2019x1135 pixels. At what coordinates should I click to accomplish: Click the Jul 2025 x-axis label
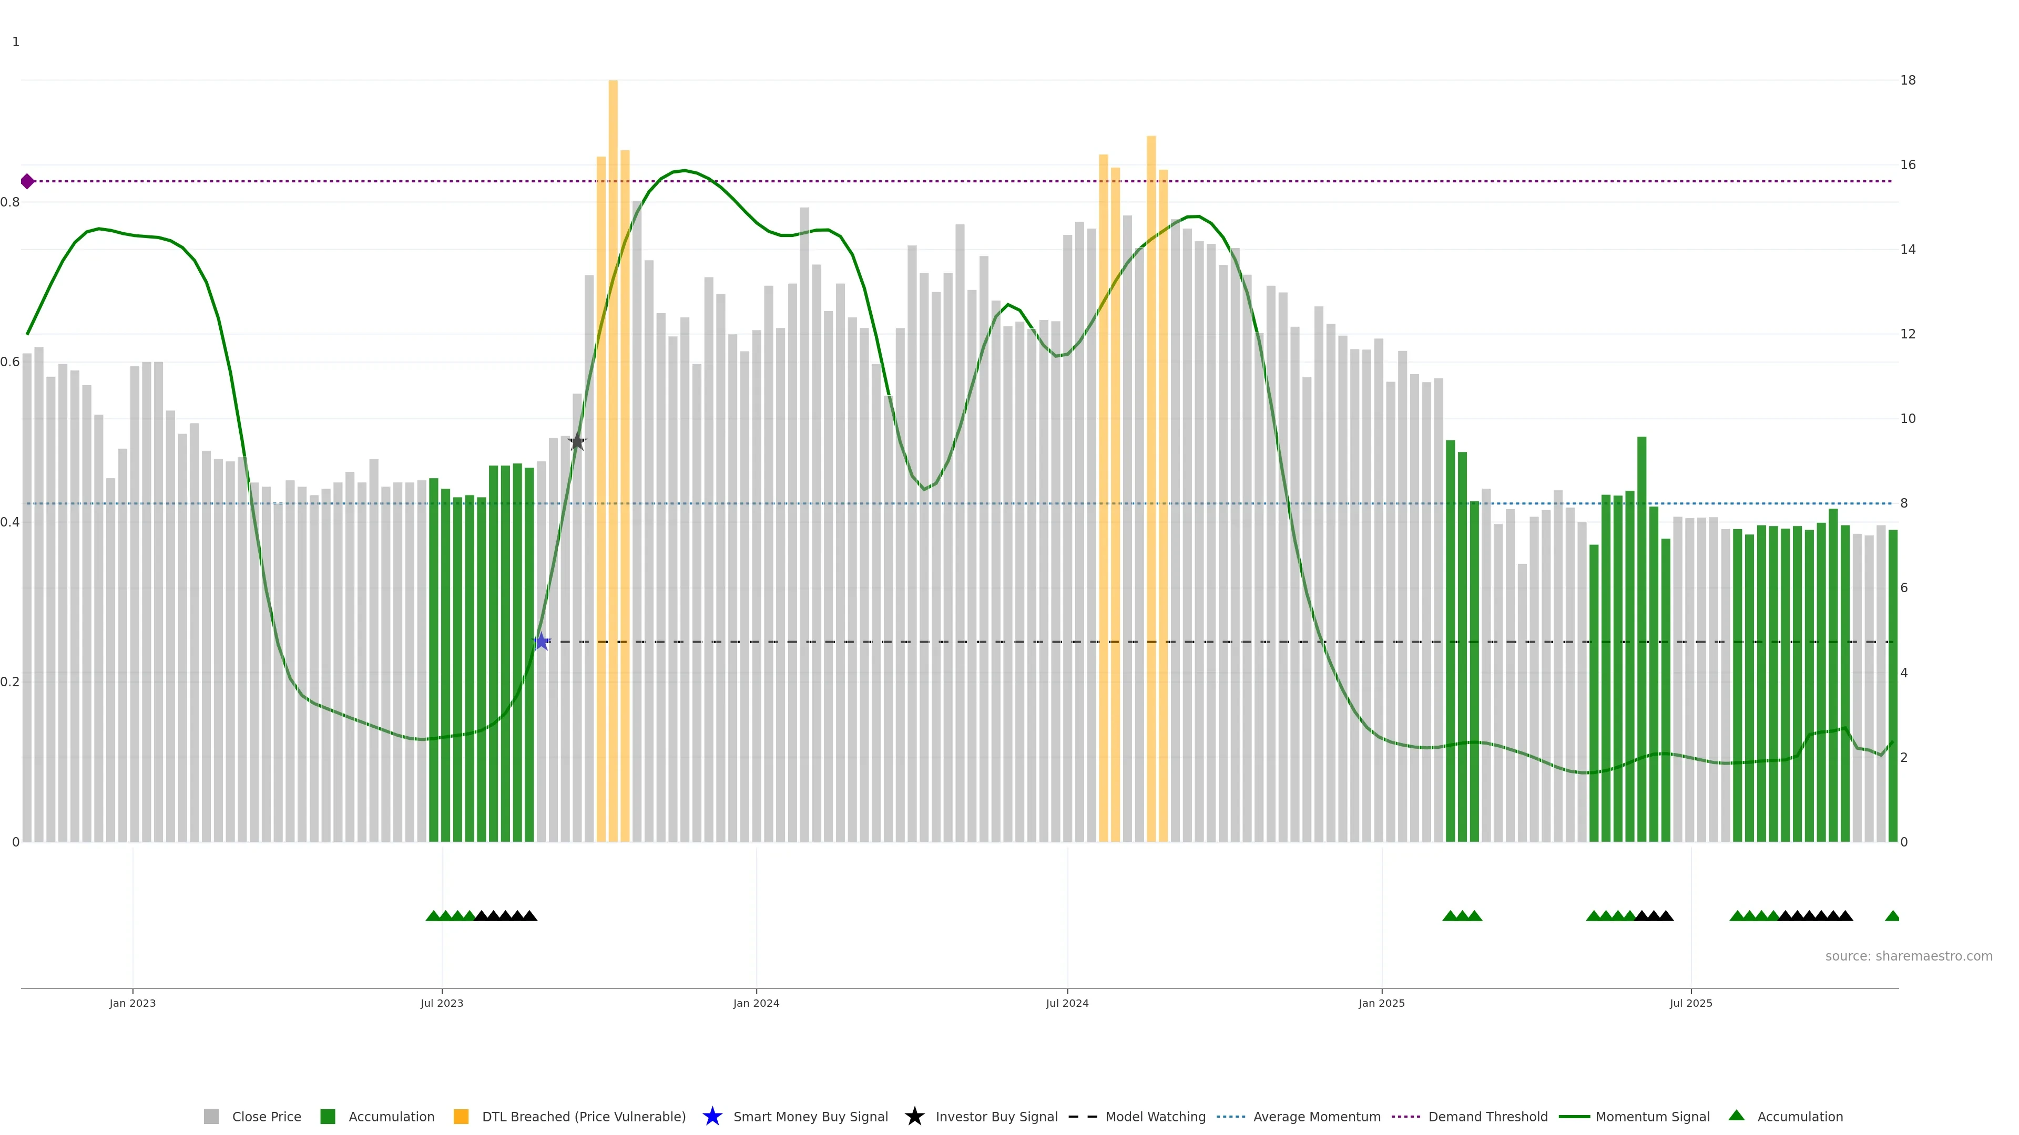1690,1004
